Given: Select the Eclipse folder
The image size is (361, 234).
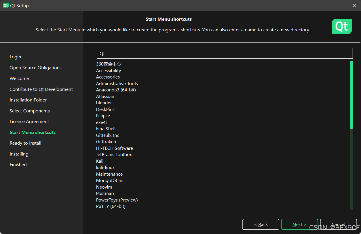Looking at the screenshot, I should coord(103,116).
